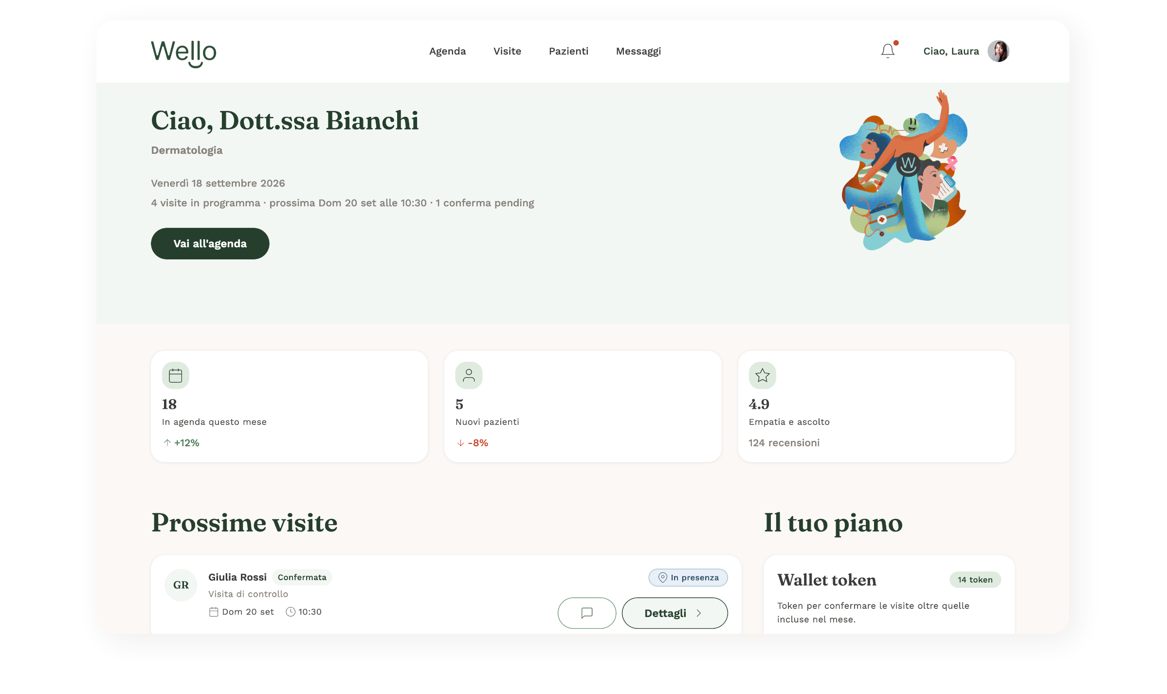This screenshot has width=1167, height=694.
Task: Click the clock icon beside 10:30
Action: (x=291, y=612)
